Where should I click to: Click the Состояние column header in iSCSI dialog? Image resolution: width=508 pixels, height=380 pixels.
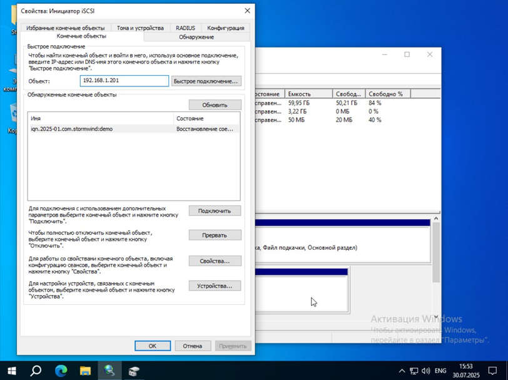click(206, 118)
